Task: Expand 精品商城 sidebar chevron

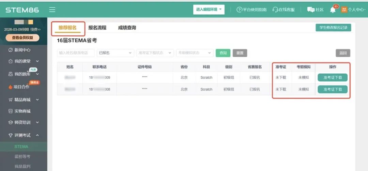Action: pyautogui.click(x=37, y=100)
